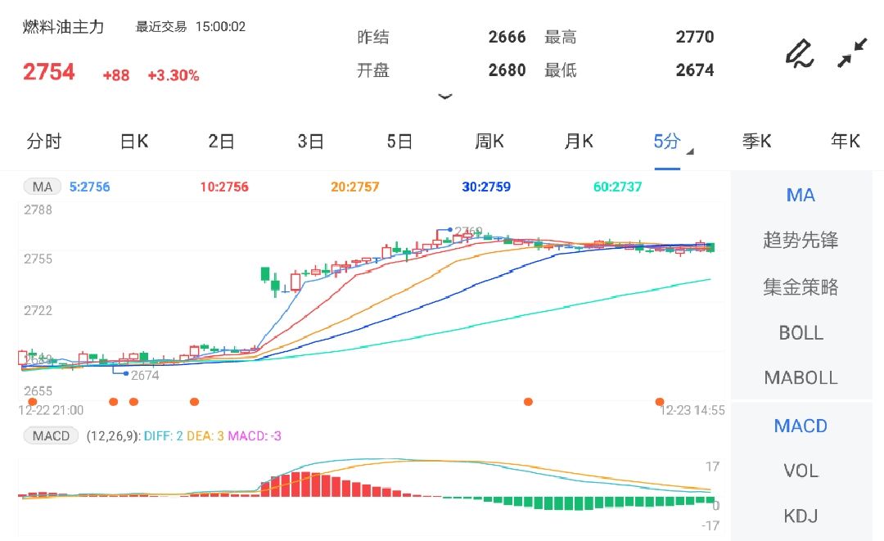The width and height of the screenshot is (884, 541).
Task: Click the DEA: 3 reading
Action: tap(205, 436)
